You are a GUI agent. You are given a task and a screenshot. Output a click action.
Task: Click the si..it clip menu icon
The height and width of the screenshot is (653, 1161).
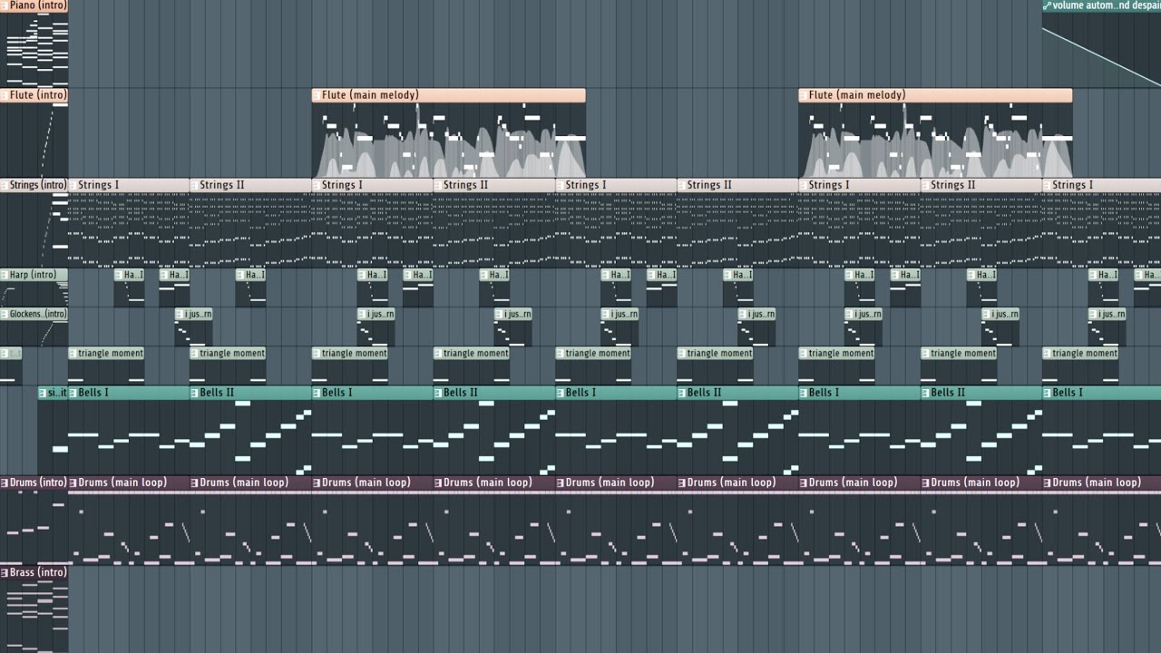(43, 393)
